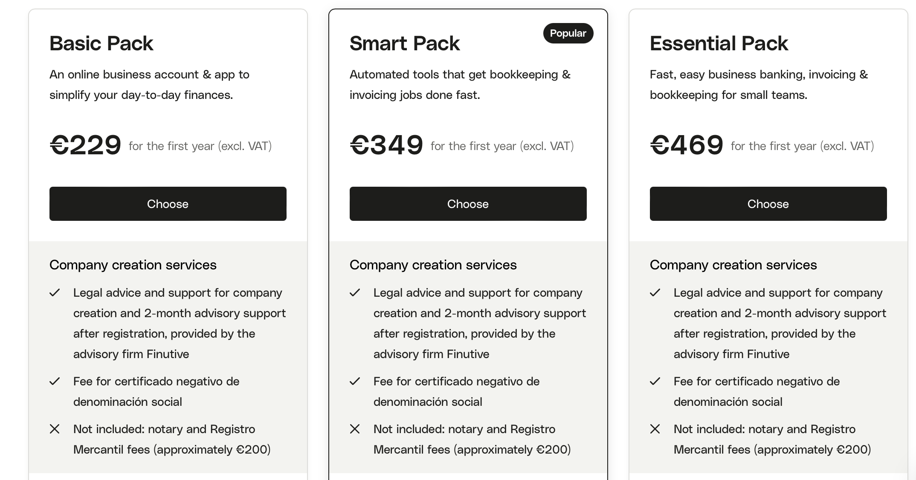Click the €469 first-year price
The width and height of the screenshot is (916, 480).
coord(687,145)
